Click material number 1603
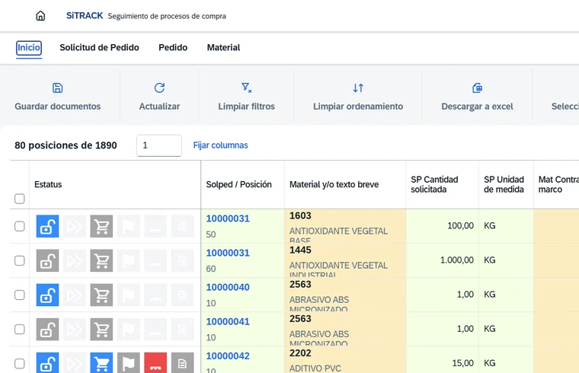 (300, 216)
